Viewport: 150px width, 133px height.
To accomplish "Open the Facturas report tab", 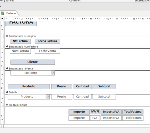I will pos(11,13).
